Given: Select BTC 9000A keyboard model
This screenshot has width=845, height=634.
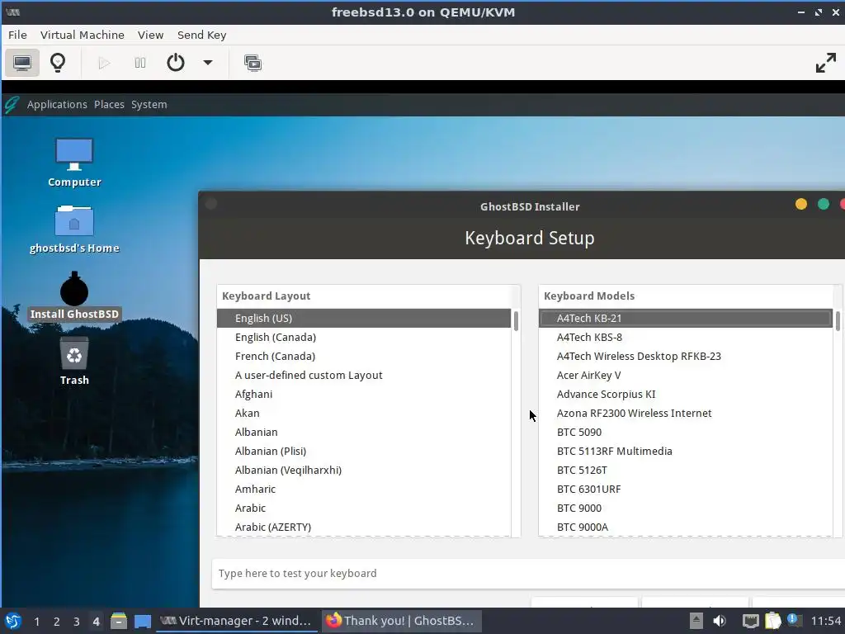Looking at the screenshot, I should 686,527.
